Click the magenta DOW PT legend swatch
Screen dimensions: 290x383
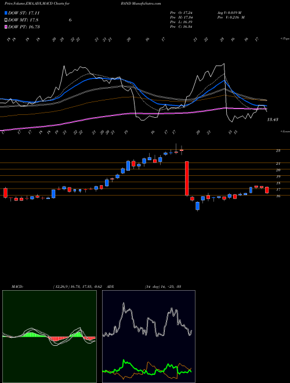point(6,27)
